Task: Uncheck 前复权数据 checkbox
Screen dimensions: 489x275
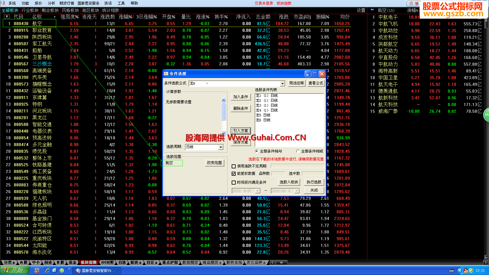Action: pos(234,174)
